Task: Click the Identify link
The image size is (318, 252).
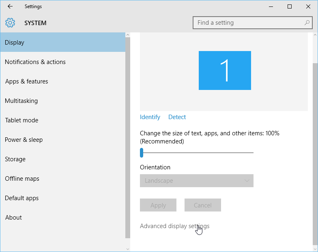Action: tap(150, 117)
